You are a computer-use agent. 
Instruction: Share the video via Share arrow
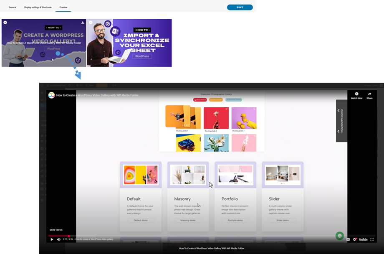point(369,95)
